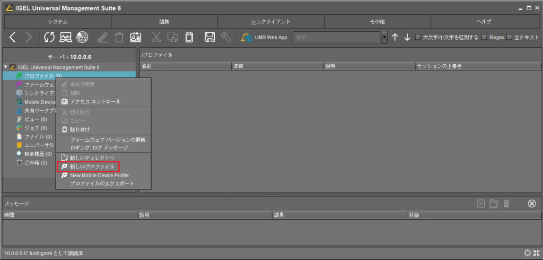
Task: Close the messages panel with circled X
Action: click(x=532, y=204)
